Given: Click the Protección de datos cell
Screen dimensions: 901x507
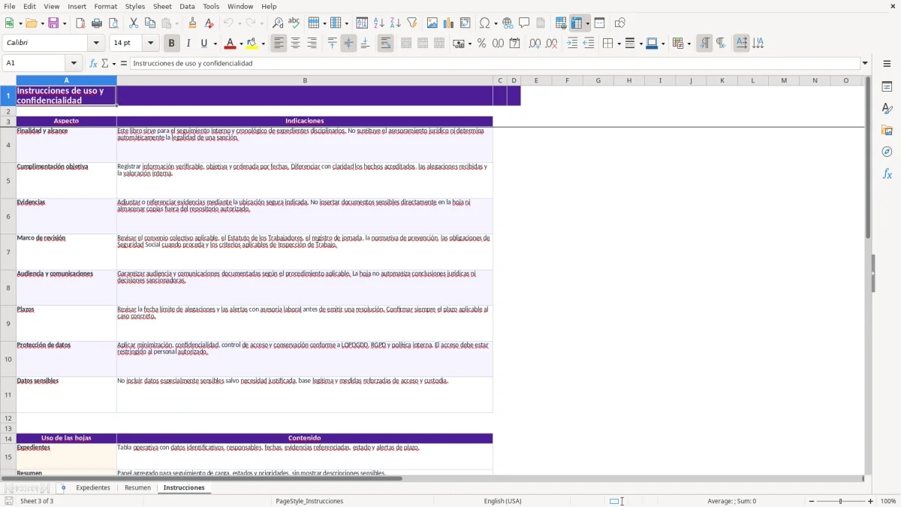Looking at the screenshot, I should pos(66,359).
